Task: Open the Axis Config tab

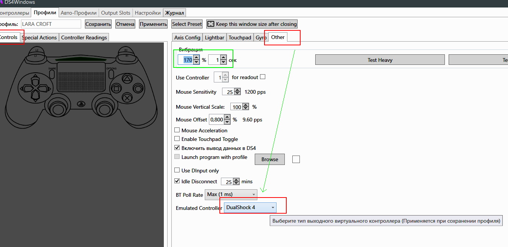Action: pos(187,37)
